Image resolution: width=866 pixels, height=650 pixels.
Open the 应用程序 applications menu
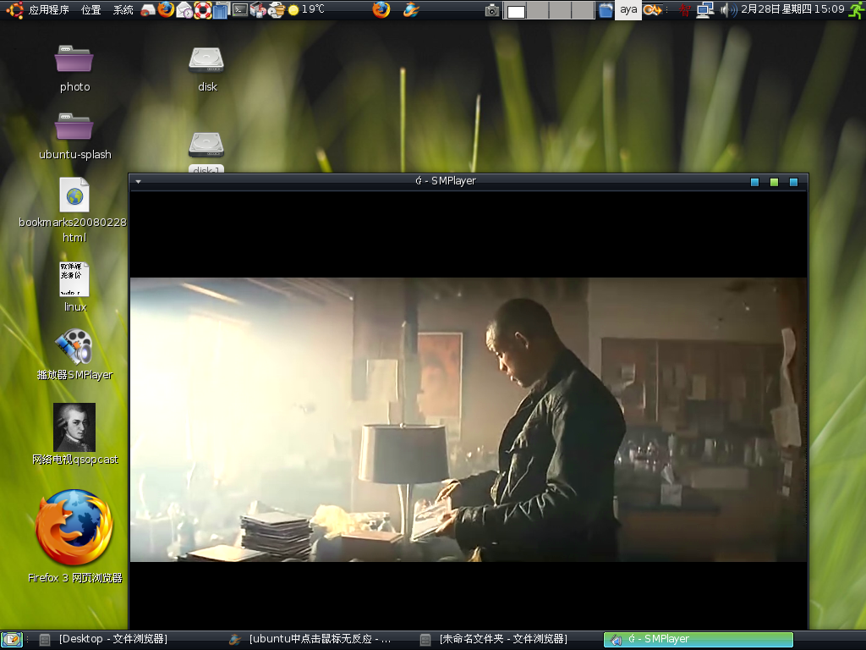pyautogui.click(x=48, y=9)
